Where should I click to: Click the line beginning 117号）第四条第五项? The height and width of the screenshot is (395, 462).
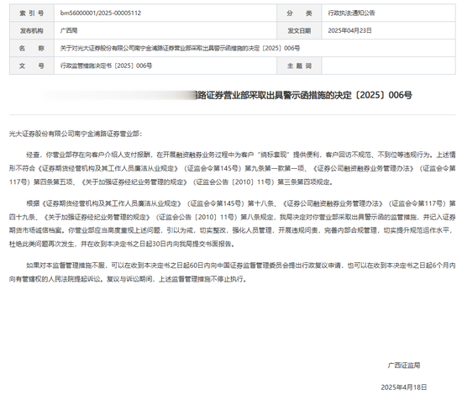pyautogui.click(x=171, y=182)
